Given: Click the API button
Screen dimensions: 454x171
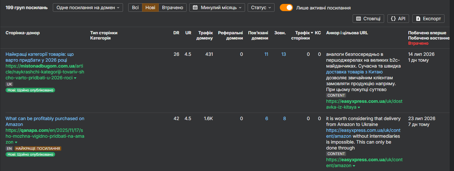Looking at the screenshot, I should pos(398,19).
